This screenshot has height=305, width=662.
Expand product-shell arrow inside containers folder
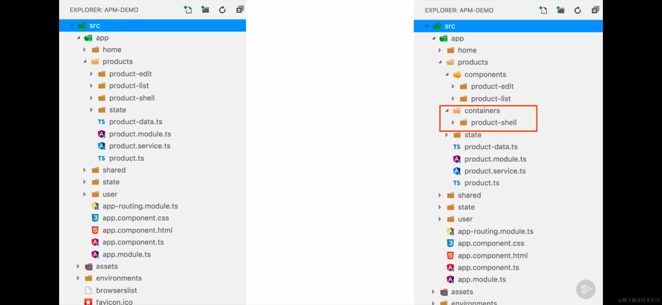[453, 123]
